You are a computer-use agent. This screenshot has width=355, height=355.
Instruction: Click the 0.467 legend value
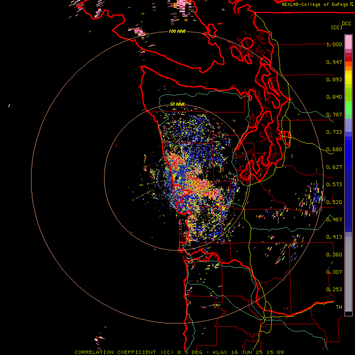pos(334,220)
